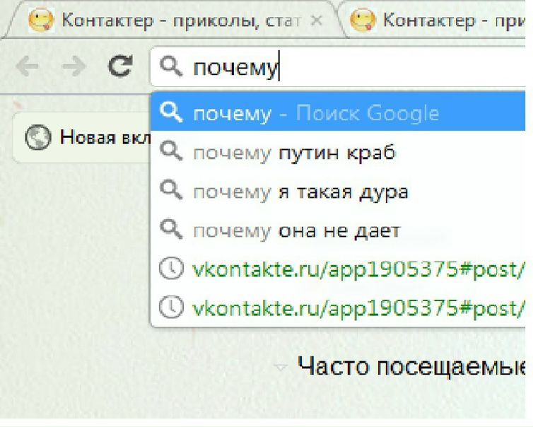Image resolution: width=533 pixels, height=427 pixels.
Task: Click the magnifier icon beside почему путин краб
Action: [171, 153]
